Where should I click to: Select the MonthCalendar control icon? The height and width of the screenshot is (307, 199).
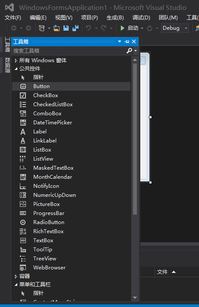click(23, 177)
